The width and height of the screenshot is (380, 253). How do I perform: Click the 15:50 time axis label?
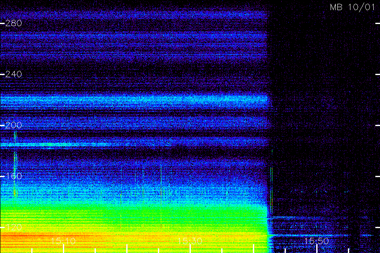(317, 241)
